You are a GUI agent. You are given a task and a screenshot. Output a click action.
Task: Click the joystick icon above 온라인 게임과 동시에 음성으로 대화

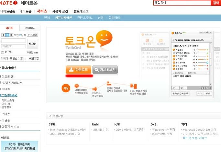click(108, 83)
